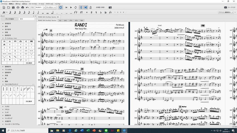Image resolution: width=237 pixels, height=133 pixels.
Task: Toggle note input mode N button
Action: click(4, 12)
